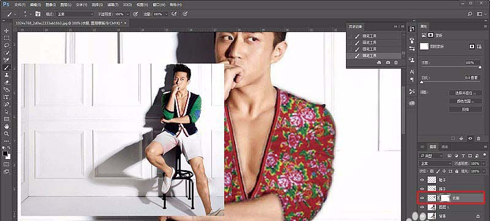Open flow slider dropdown in options bar
Viewport: 490px width, 221px height.
[166, 14]
